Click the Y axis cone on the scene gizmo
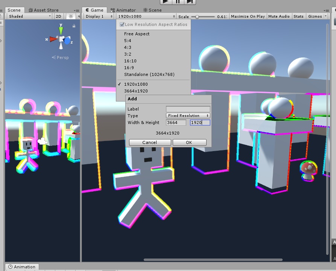Screen dimensions: 336x271 tap(62, 29)
